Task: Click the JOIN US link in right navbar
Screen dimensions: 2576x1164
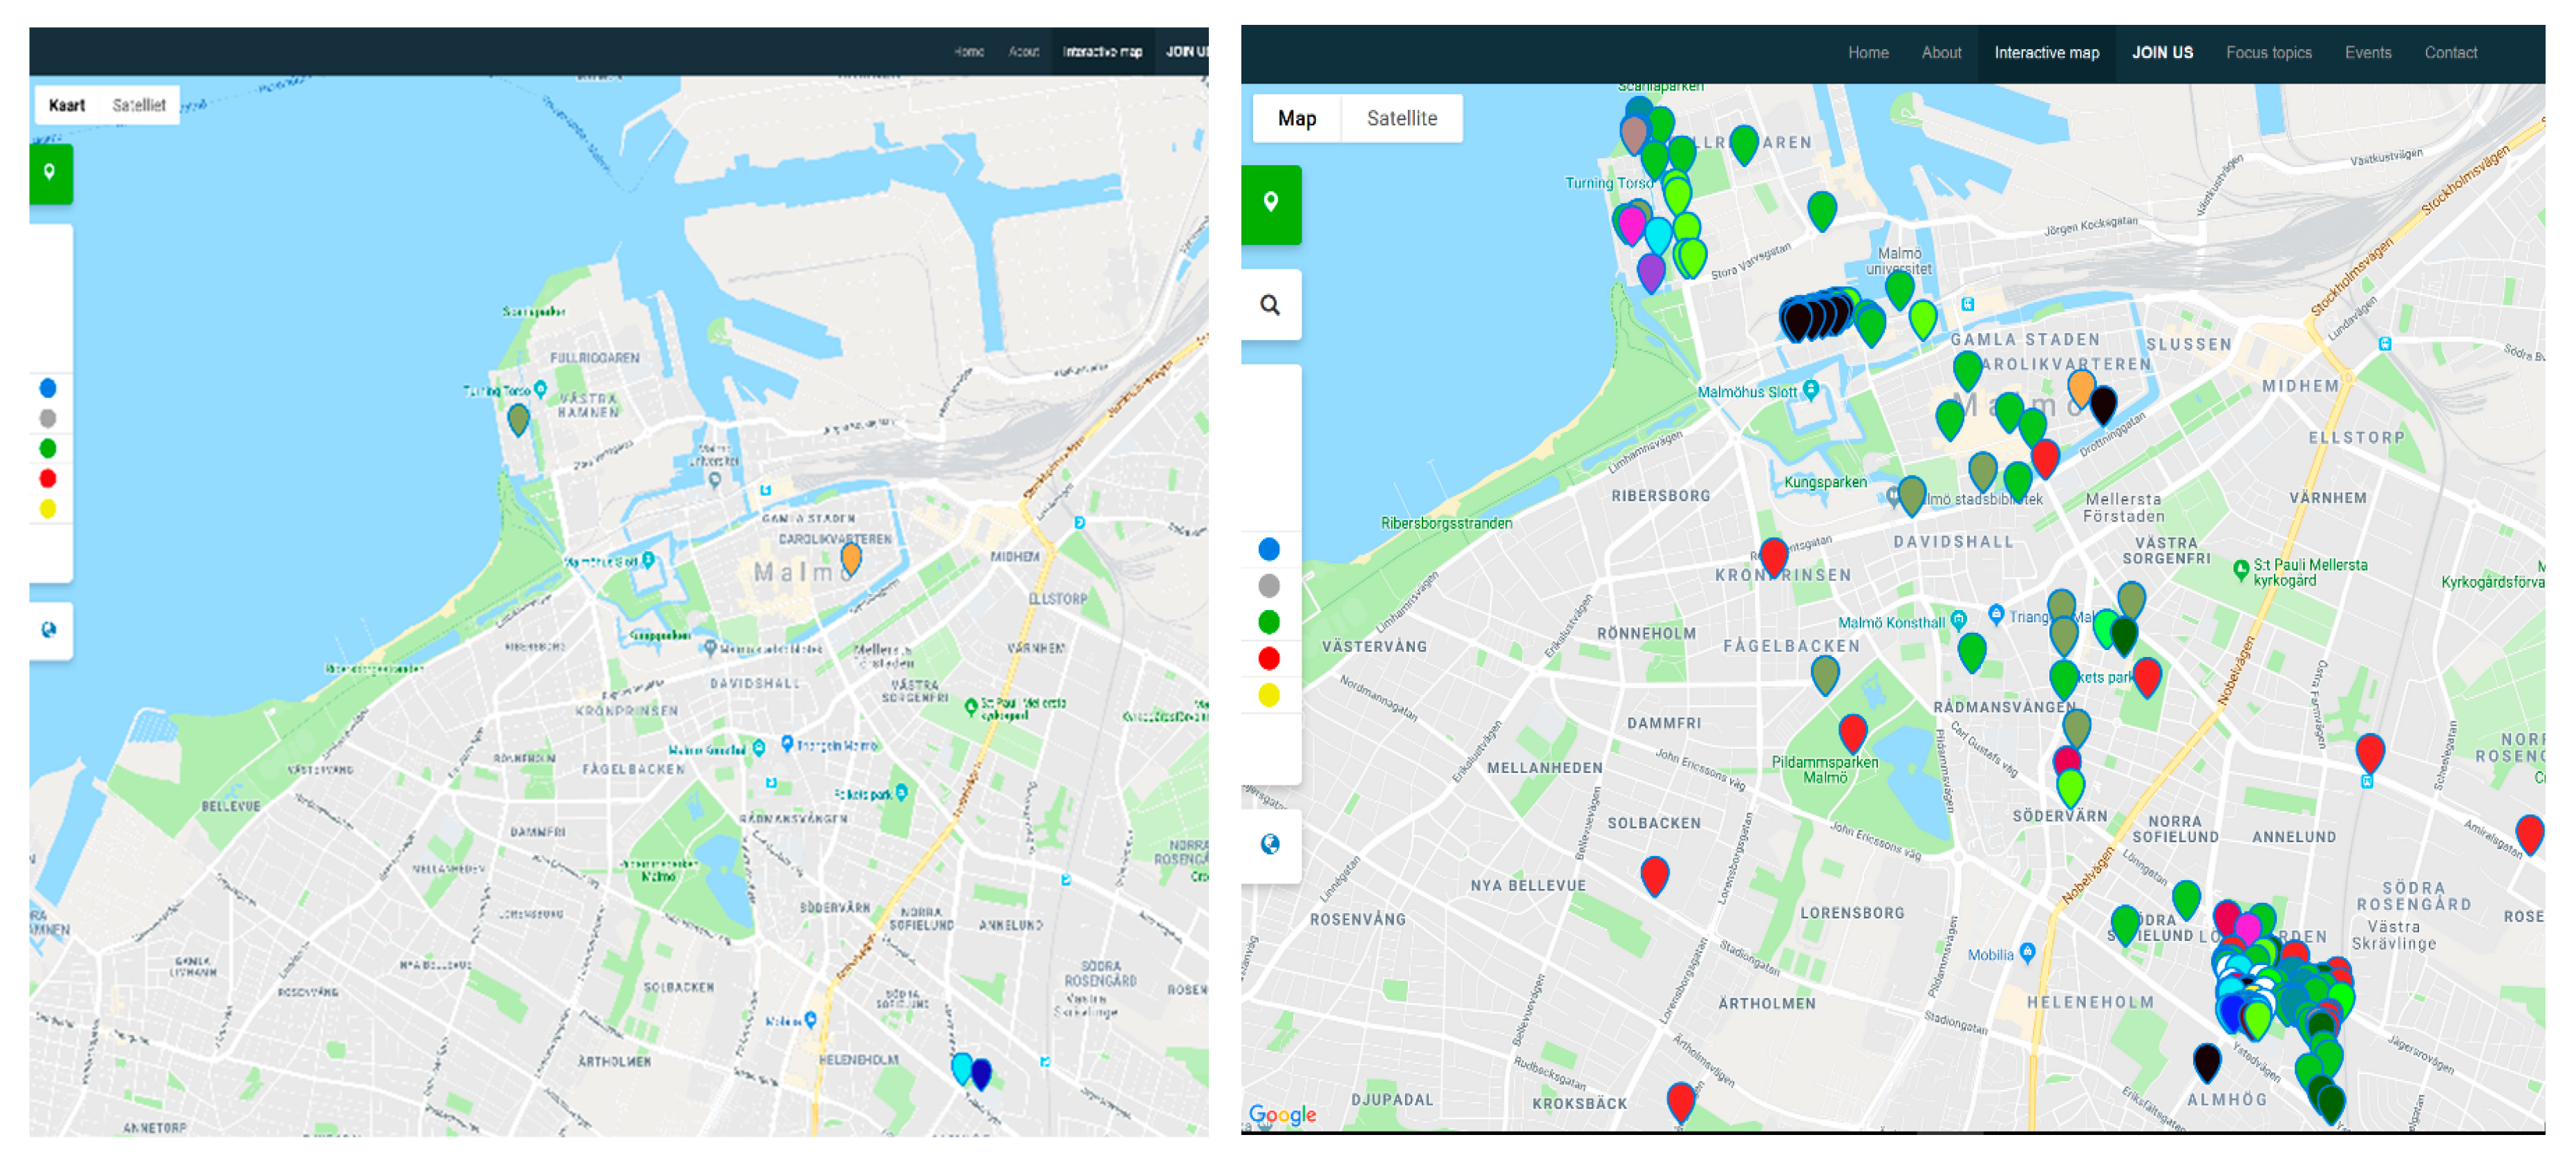Action: [x=2162, y=53]
